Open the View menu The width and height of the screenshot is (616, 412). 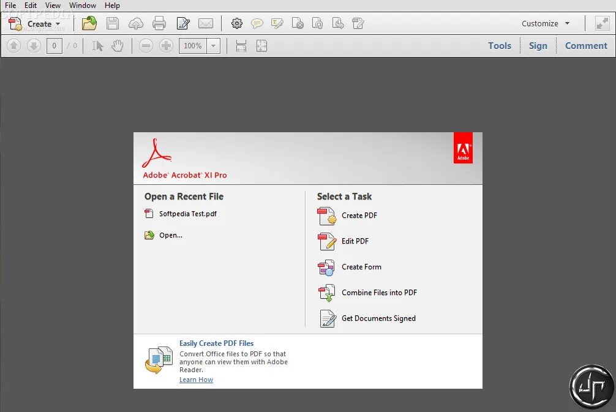pos(53,6)
